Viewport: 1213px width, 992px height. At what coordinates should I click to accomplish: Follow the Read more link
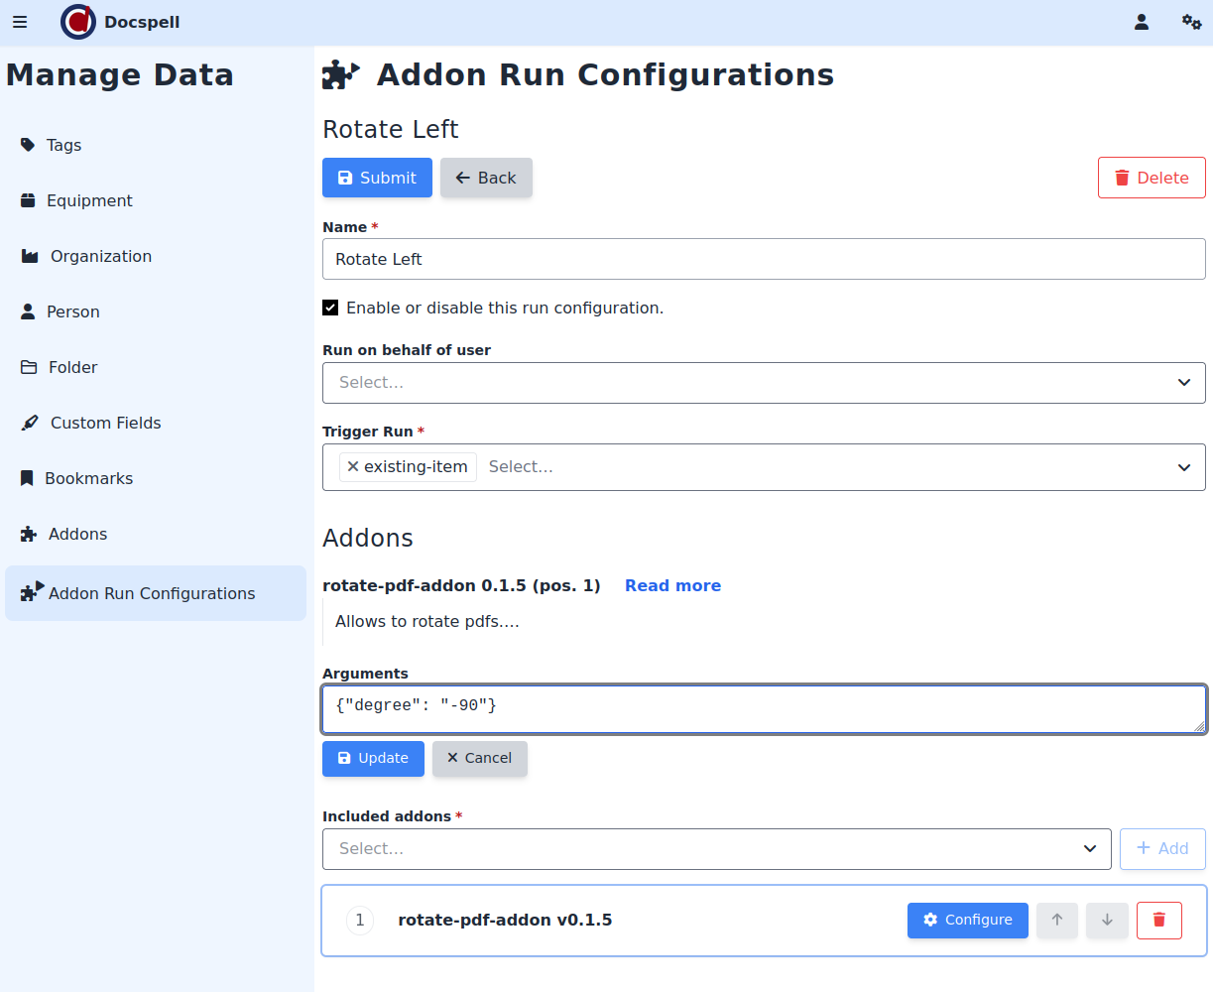pos(672,585)
